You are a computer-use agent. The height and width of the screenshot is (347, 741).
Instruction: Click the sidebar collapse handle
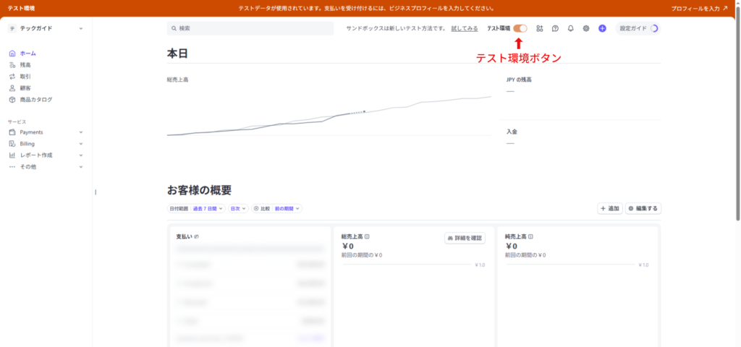pyautogui.click(x=96, y=192)
